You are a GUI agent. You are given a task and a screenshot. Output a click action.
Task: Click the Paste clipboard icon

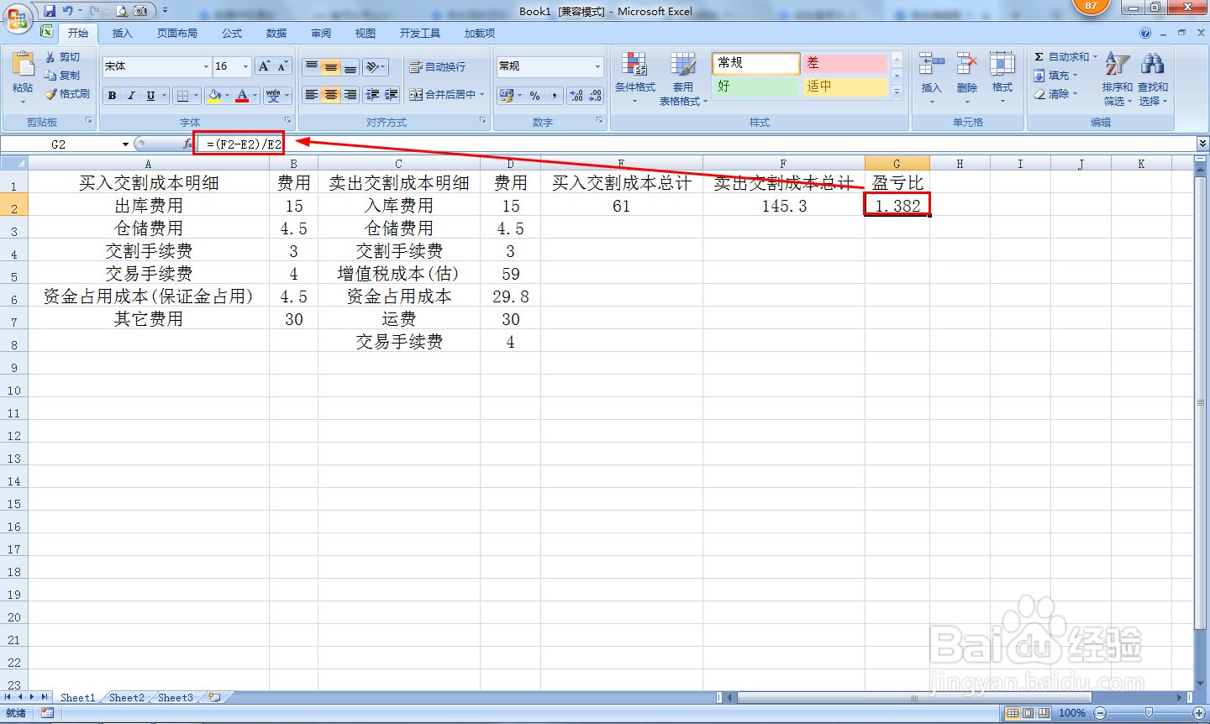pyautogui.click(x=23, y=64)
